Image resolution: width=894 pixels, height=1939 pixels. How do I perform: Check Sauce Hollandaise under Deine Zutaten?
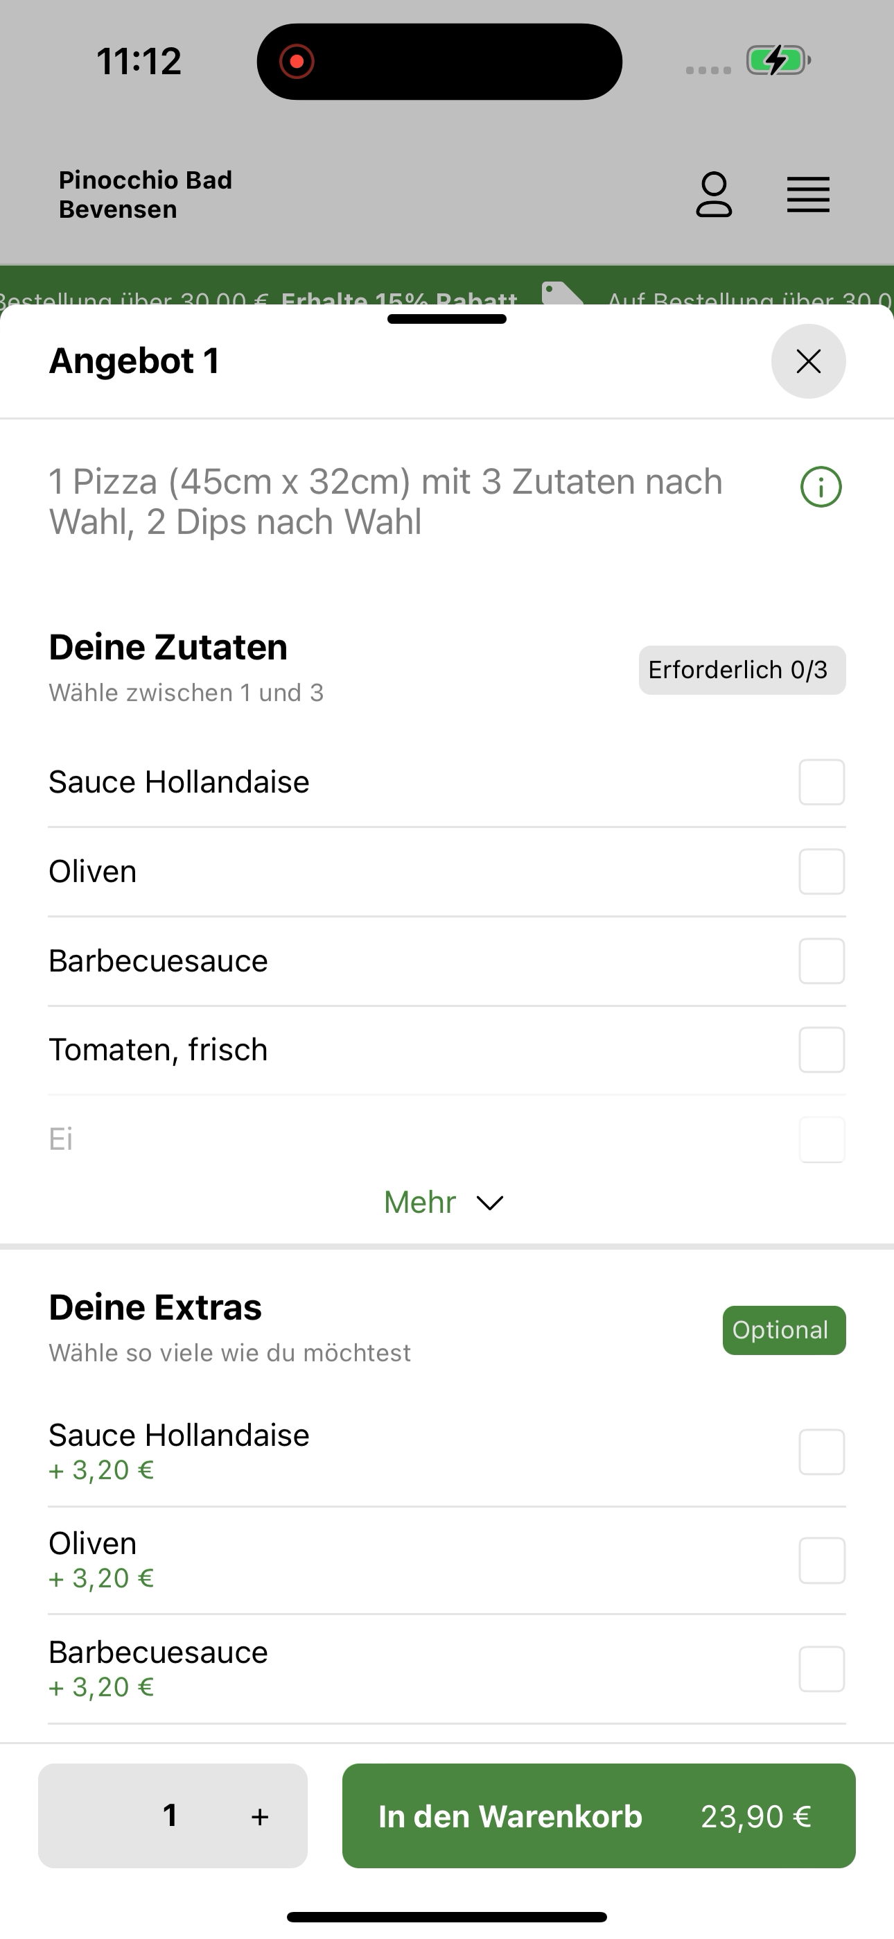tap(821, 782)
